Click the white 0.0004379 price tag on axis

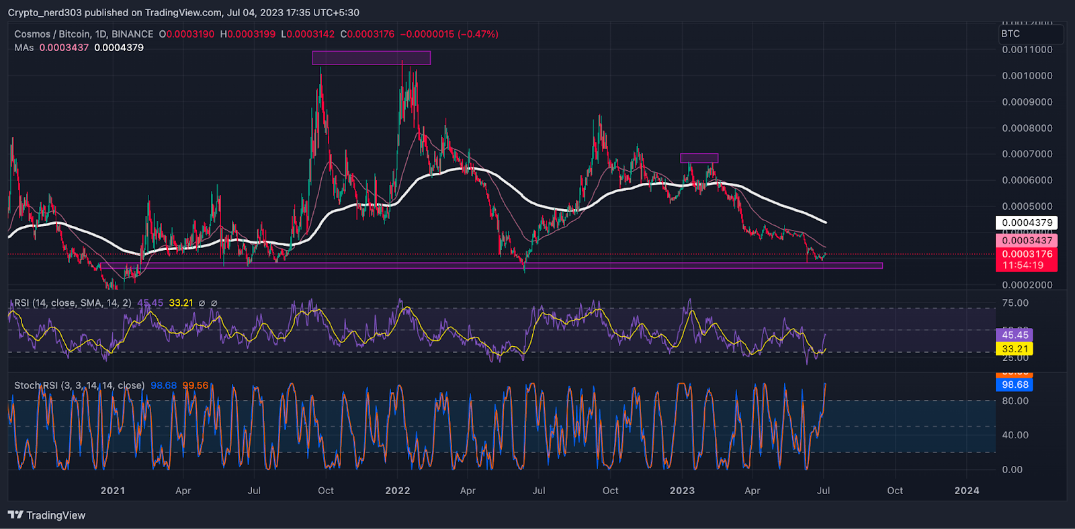pos(1027,222)
